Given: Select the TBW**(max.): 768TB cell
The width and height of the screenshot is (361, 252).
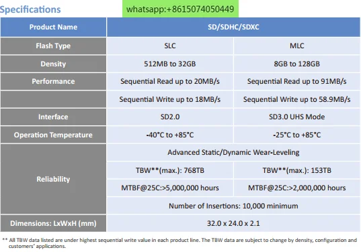Looking at the screenshot, I should pos(170,170).
